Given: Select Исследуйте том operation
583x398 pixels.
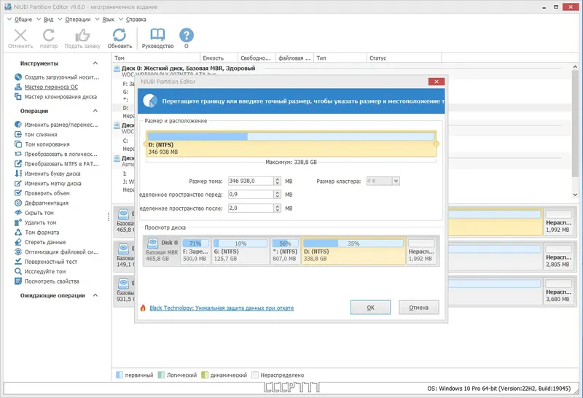Looking at the screenshot, I should pos(40,272).
